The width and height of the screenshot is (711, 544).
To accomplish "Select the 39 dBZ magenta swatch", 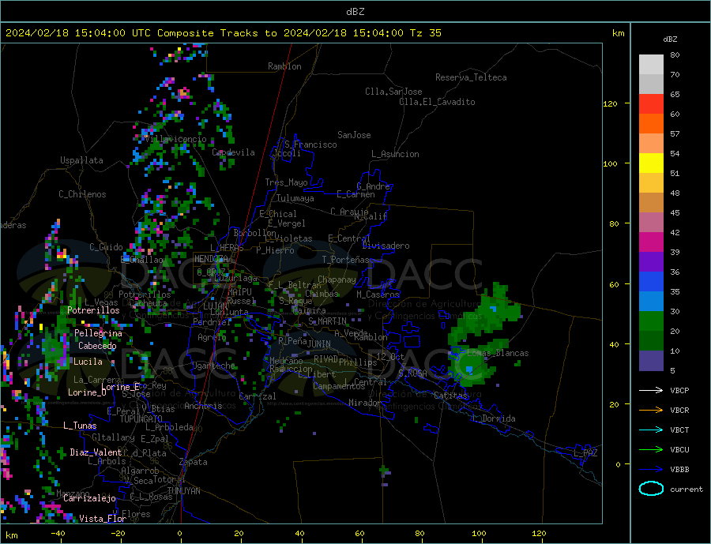I will (x=651, y=242).
